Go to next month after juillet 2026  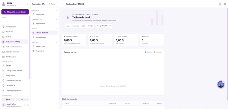(x=110, y=26)
